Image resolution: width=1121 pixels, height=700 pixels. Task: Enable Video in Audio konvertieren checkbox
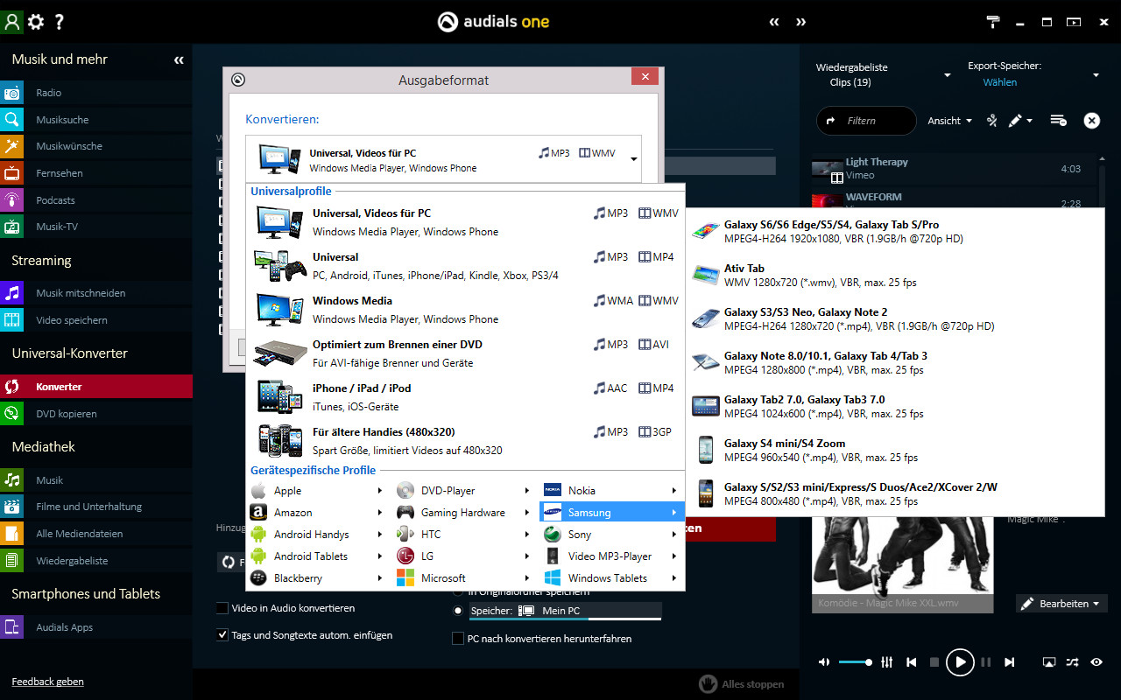[x=222, y=608]
